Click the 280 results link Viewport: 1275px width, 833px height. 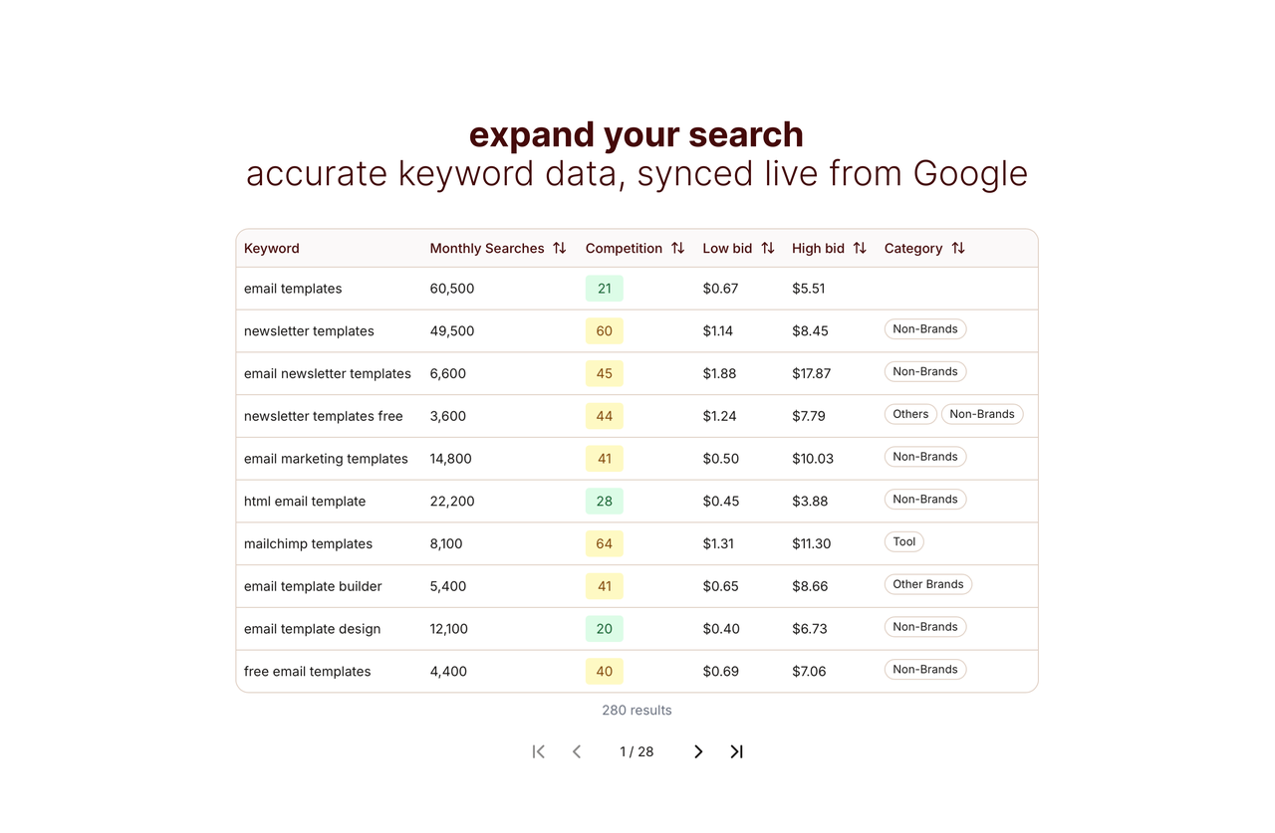tap(637, 710)
